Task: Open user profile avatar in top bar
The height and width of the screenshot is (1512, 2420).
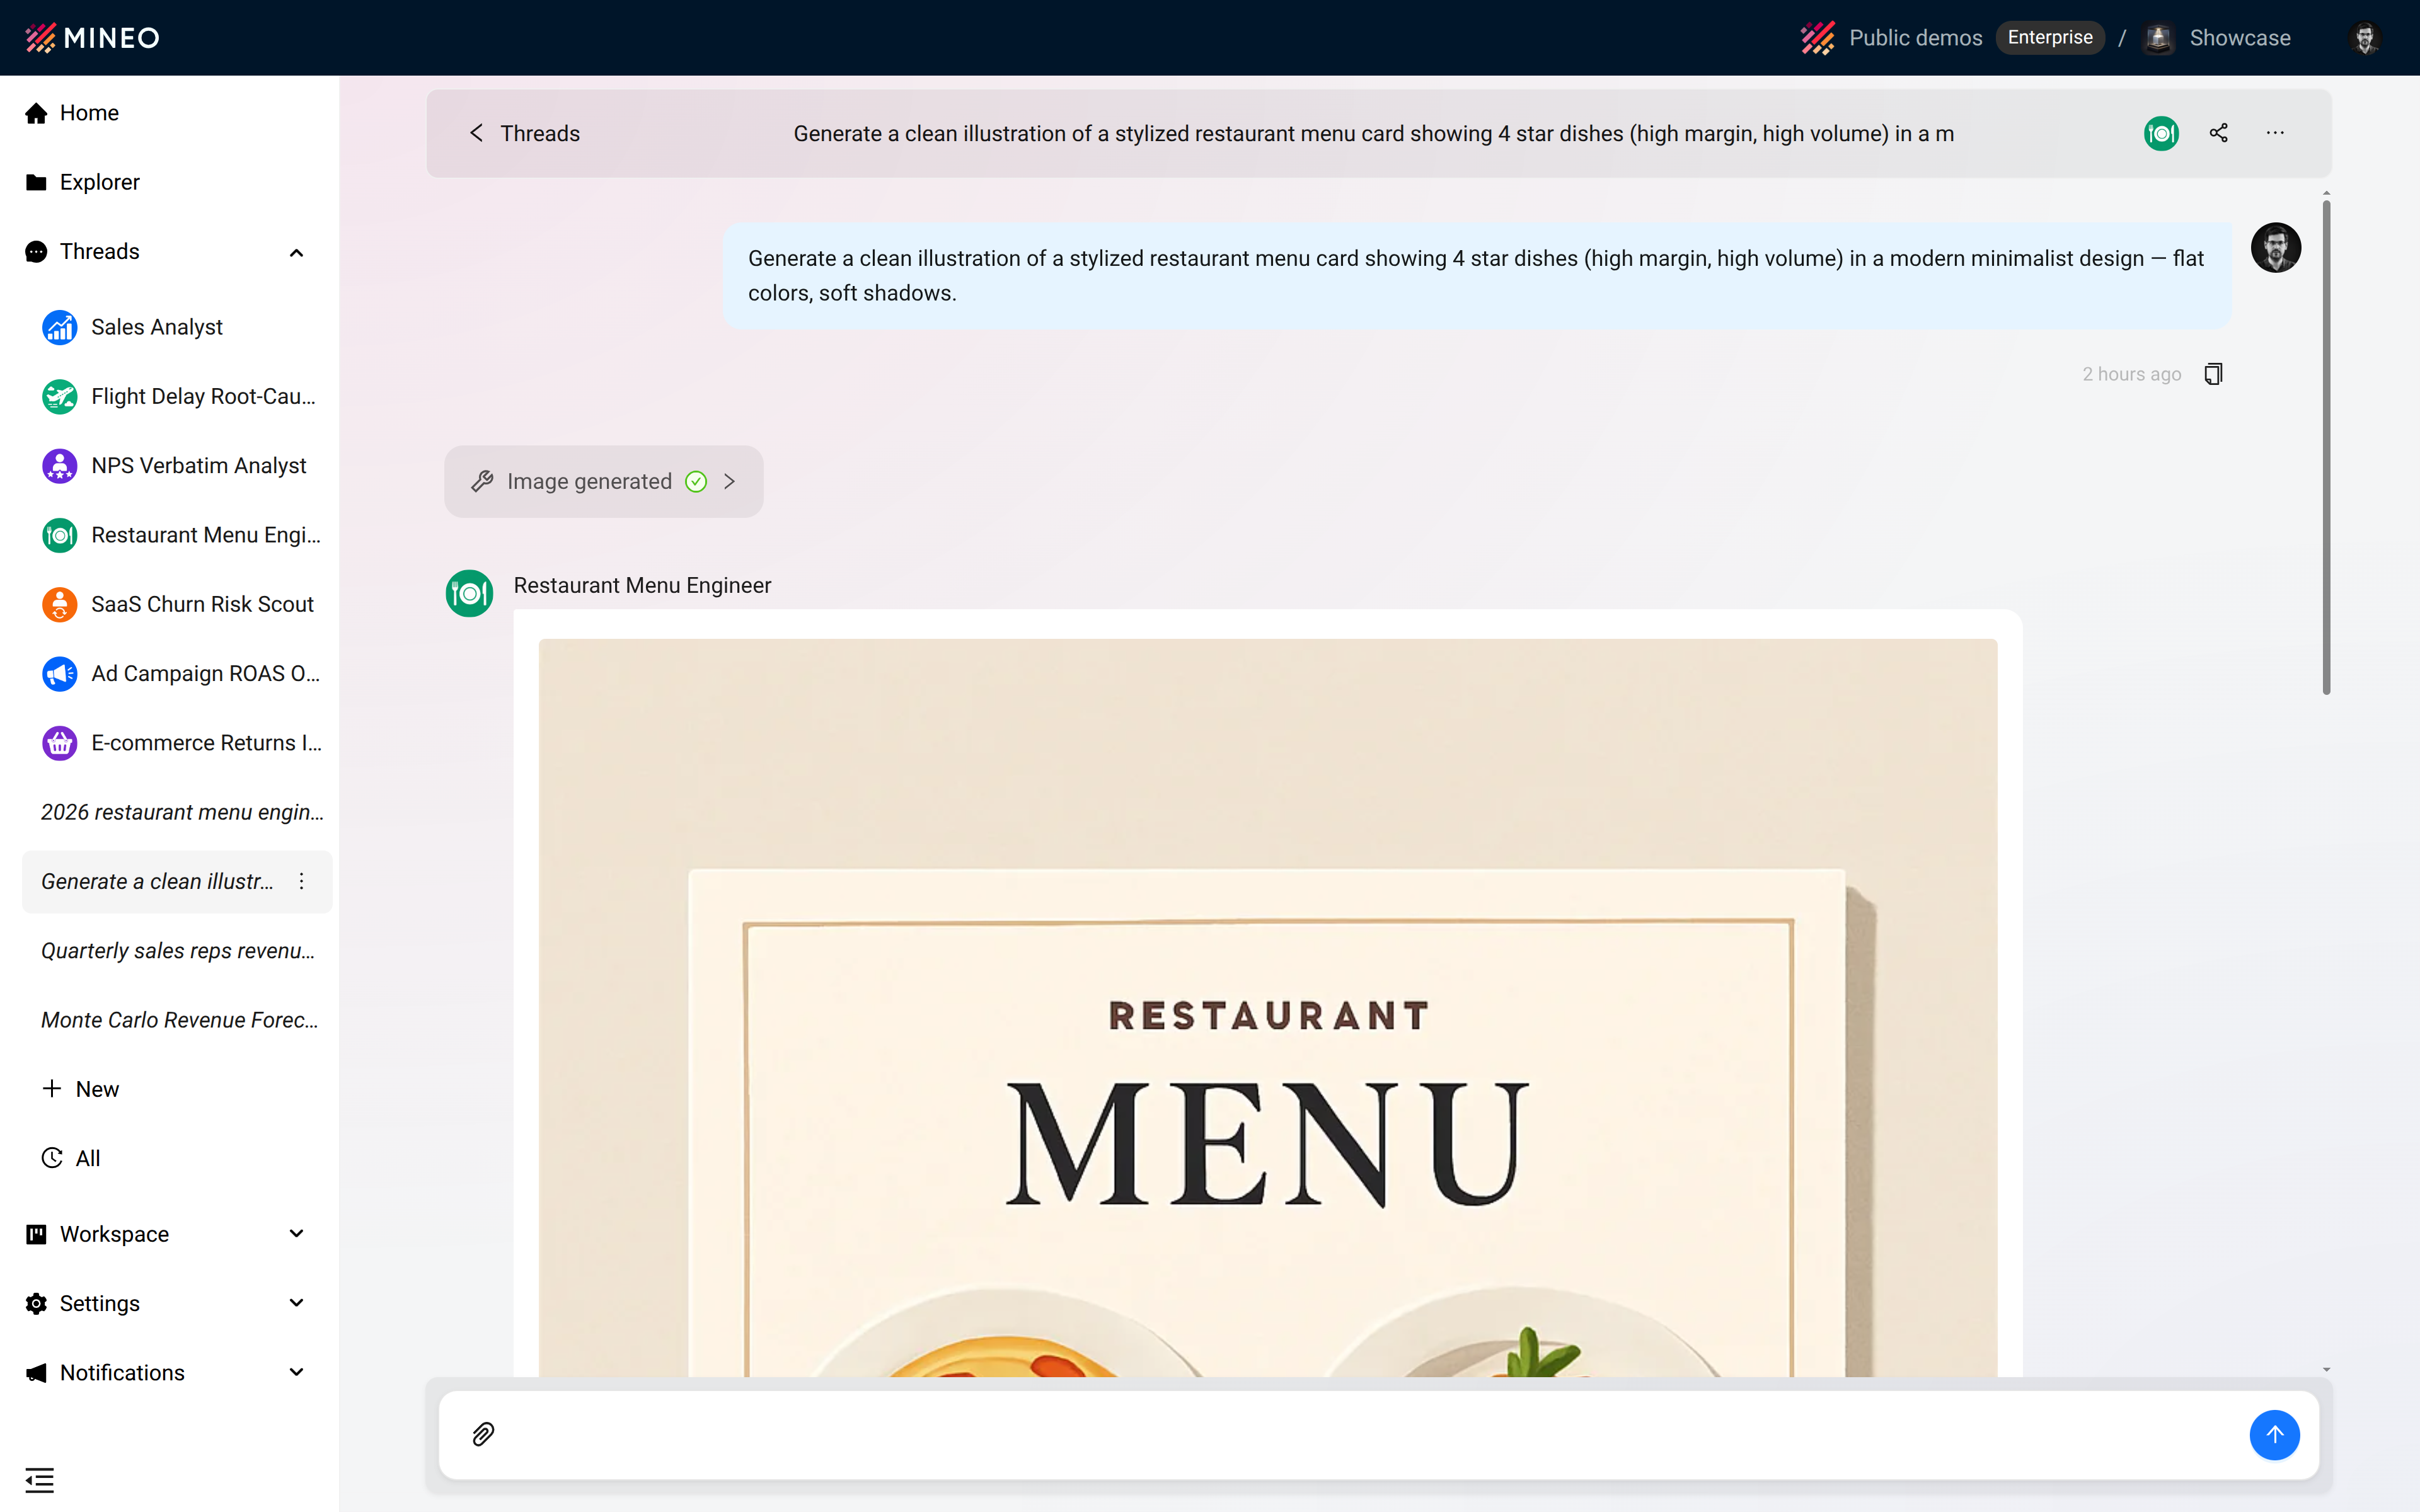Action: click(x=2365, y=38)
